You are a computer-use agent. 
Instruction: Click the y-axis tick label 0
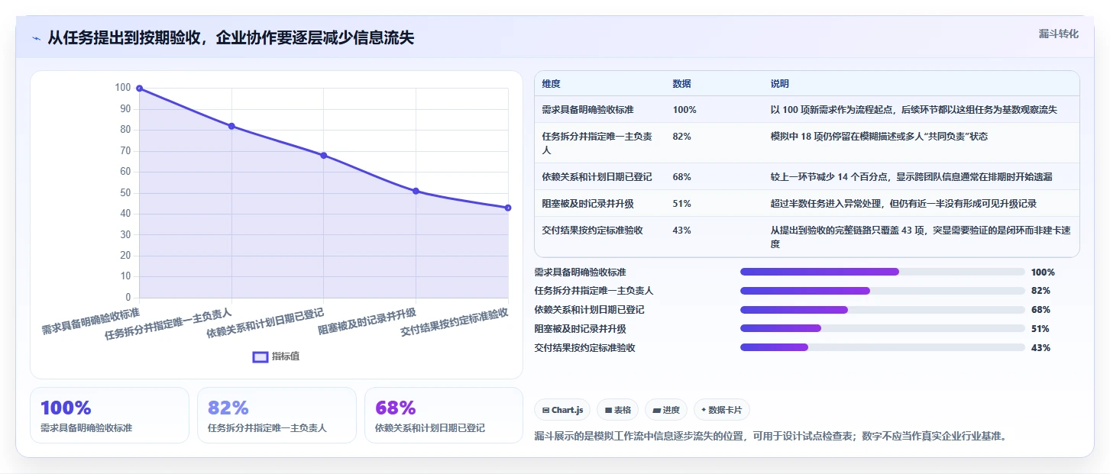point(128,297)
